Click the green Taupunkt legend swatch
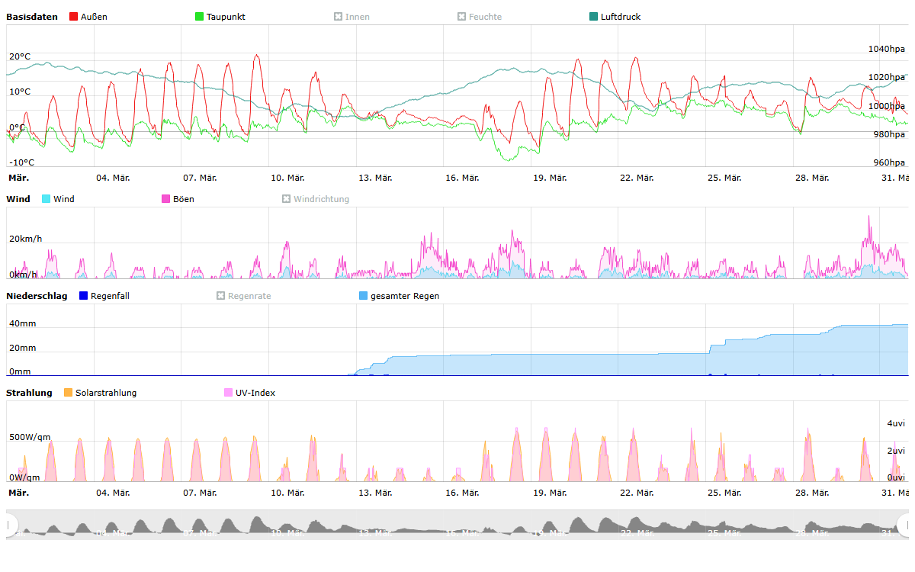 (200, 17)
